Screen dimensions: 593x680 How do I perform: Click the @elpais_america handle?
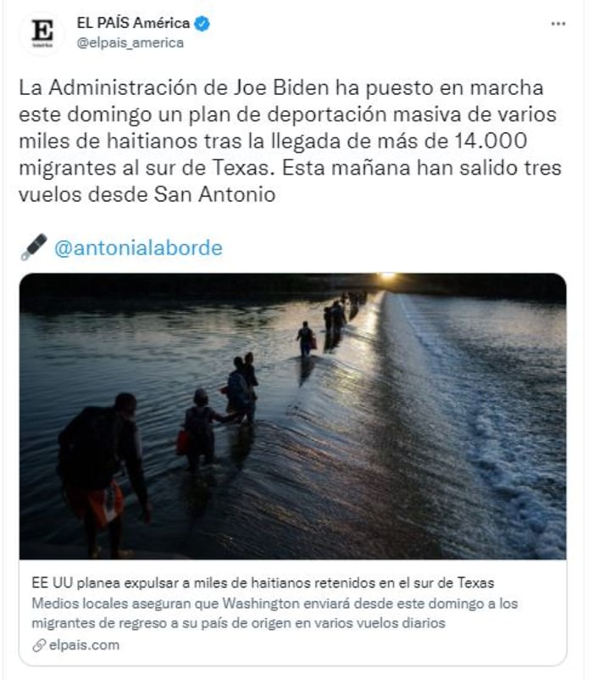[130, 43]
